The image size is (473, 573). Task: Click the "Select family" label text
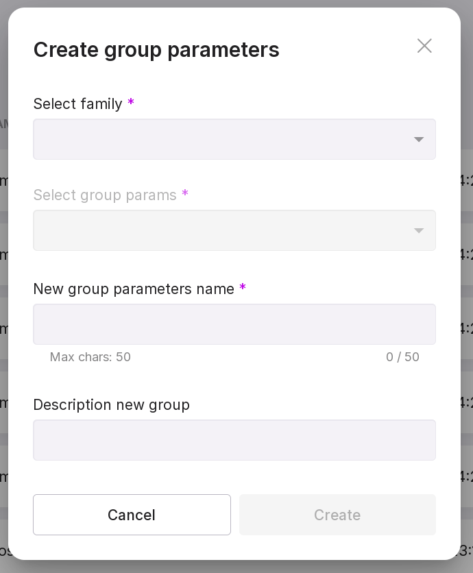77,103
